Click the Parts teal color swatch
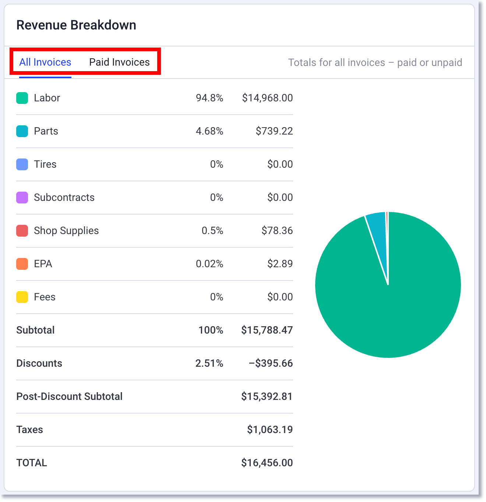Screen dimensions: 486x502 click(22, 131)
